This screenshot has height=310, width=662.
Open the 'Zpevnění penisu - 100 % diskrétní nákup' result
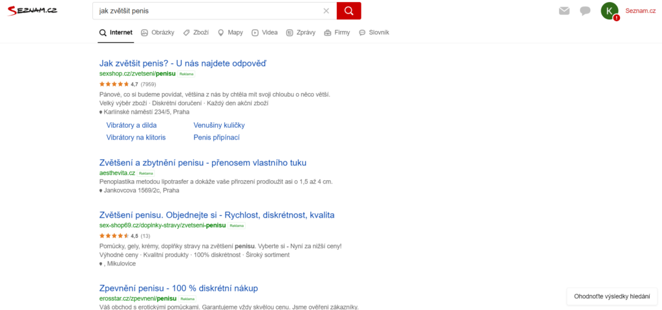178,289
